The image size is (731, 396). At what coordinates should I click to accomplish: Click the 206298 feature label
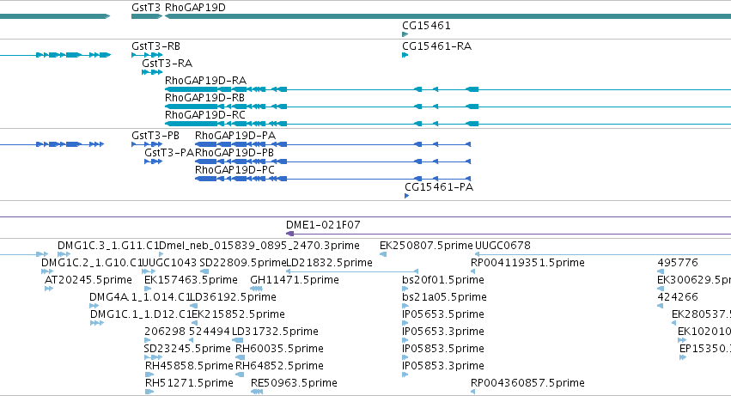[x=165, y=332]
